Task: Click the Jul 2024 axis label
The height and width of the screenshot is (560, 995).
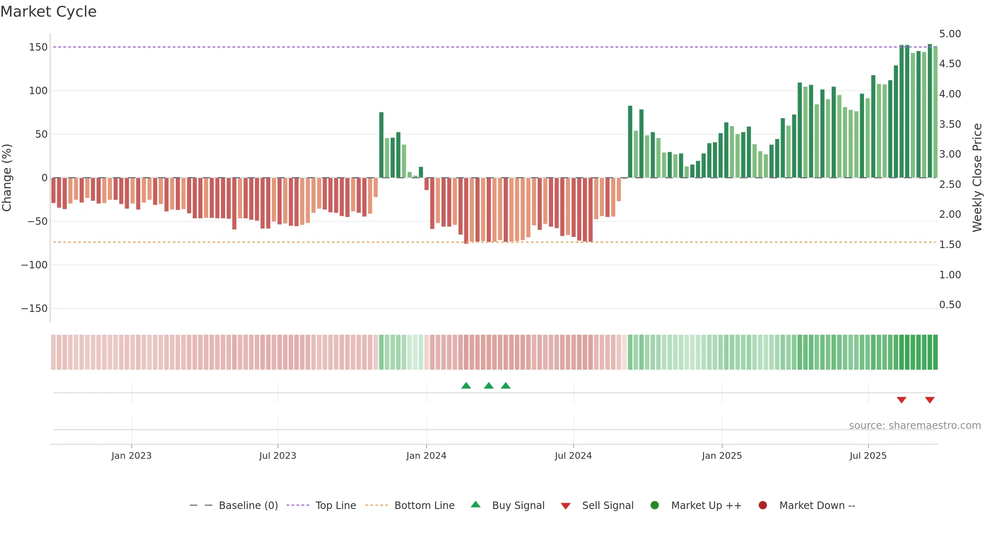Action: point(573,456)
